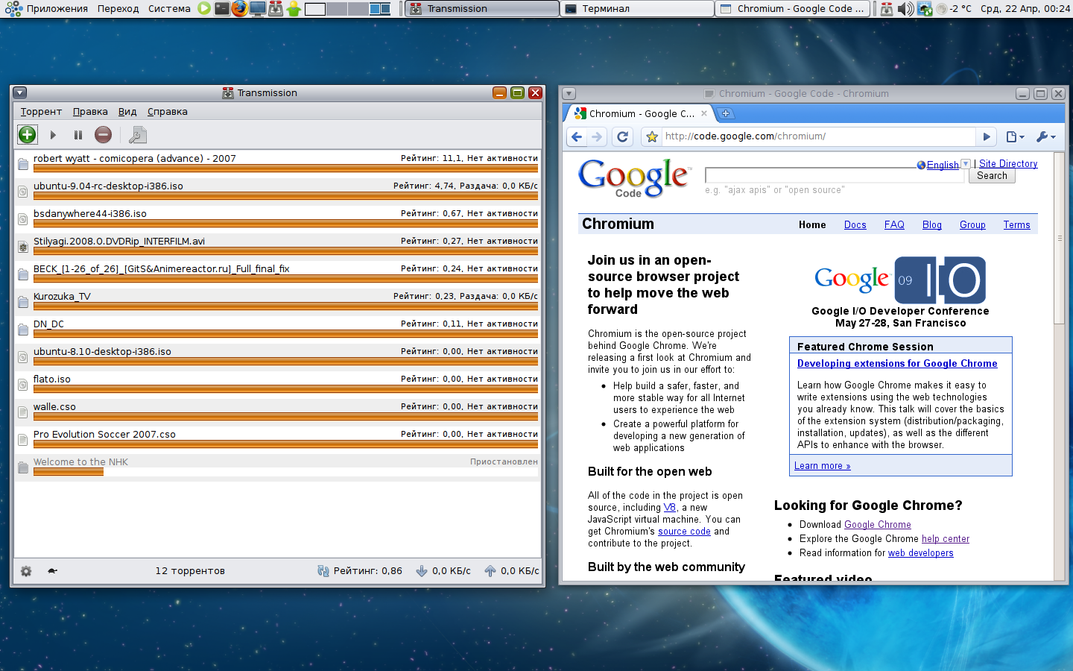Launch Firefox from the top panel
This screenshot has width=1073, height=671.
tap(239, 9)
